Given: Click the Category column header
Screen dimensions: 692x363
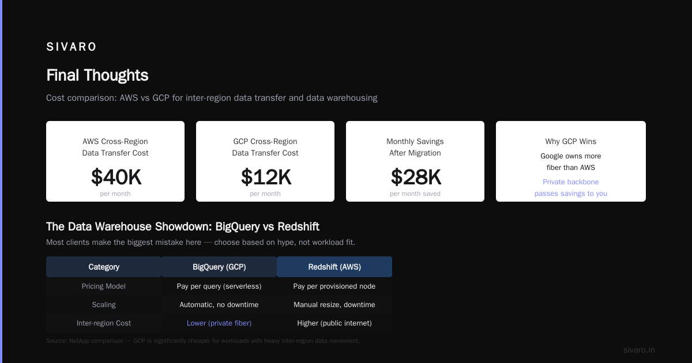Looking at the screenshot, I should click(104, 267).
